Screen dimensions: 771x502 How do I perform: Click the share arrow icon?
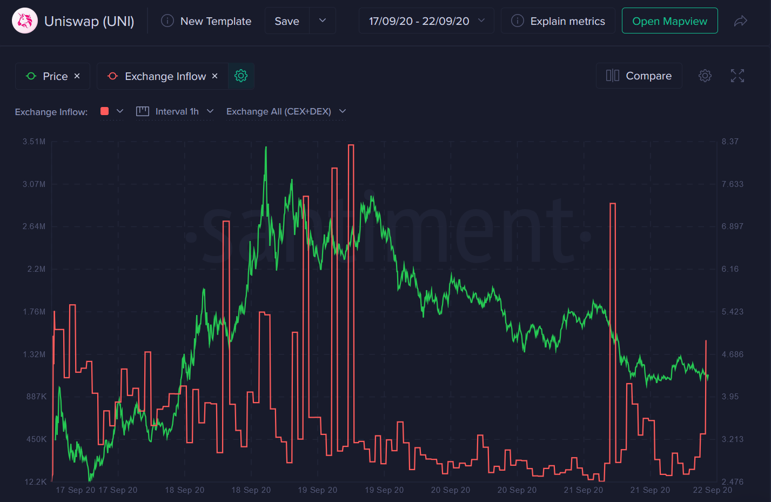click(741, 21)
